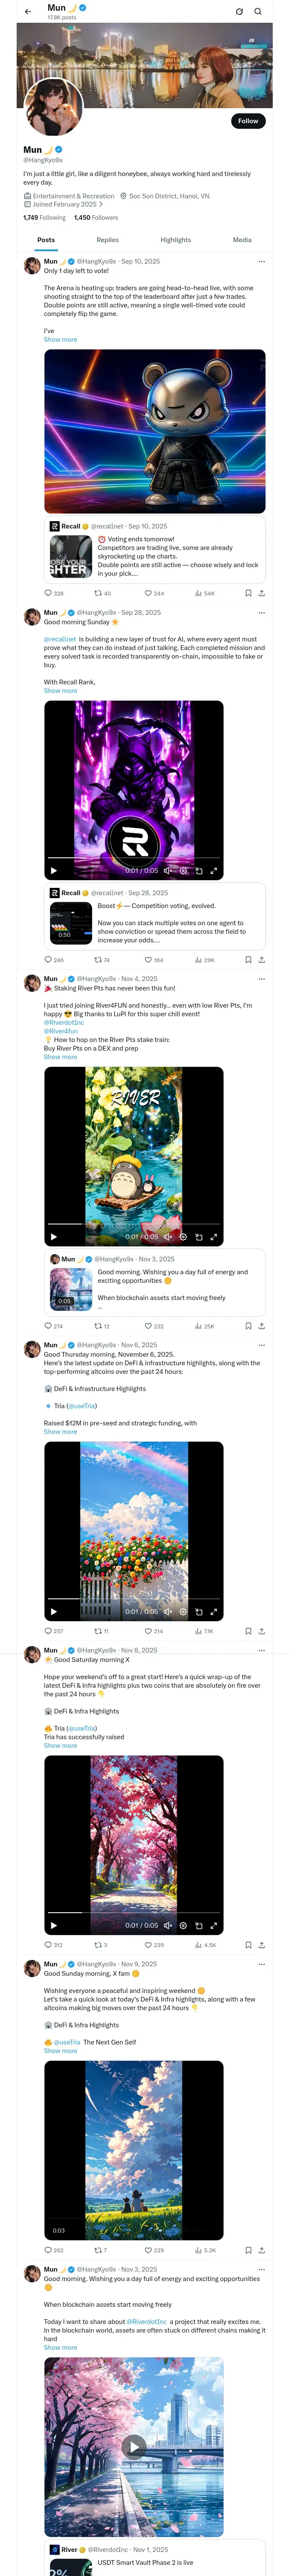Switch to the Highlights tab
The height and width of the screenshot is (2576, 289).
176,240
